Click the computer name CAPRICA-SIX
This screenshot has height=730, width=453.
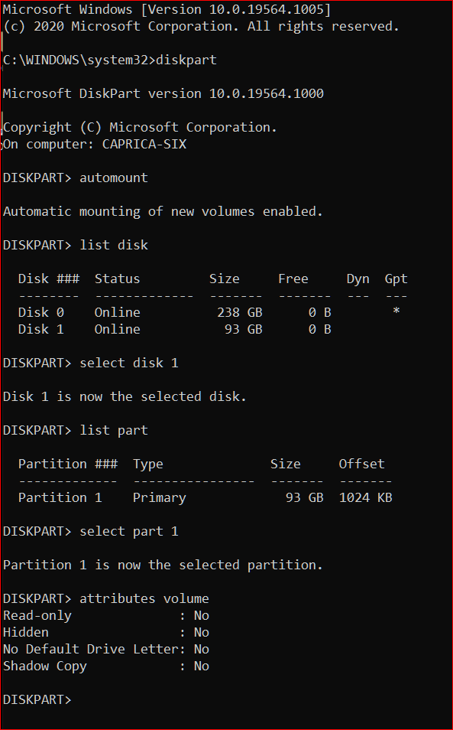click(144, 144)
